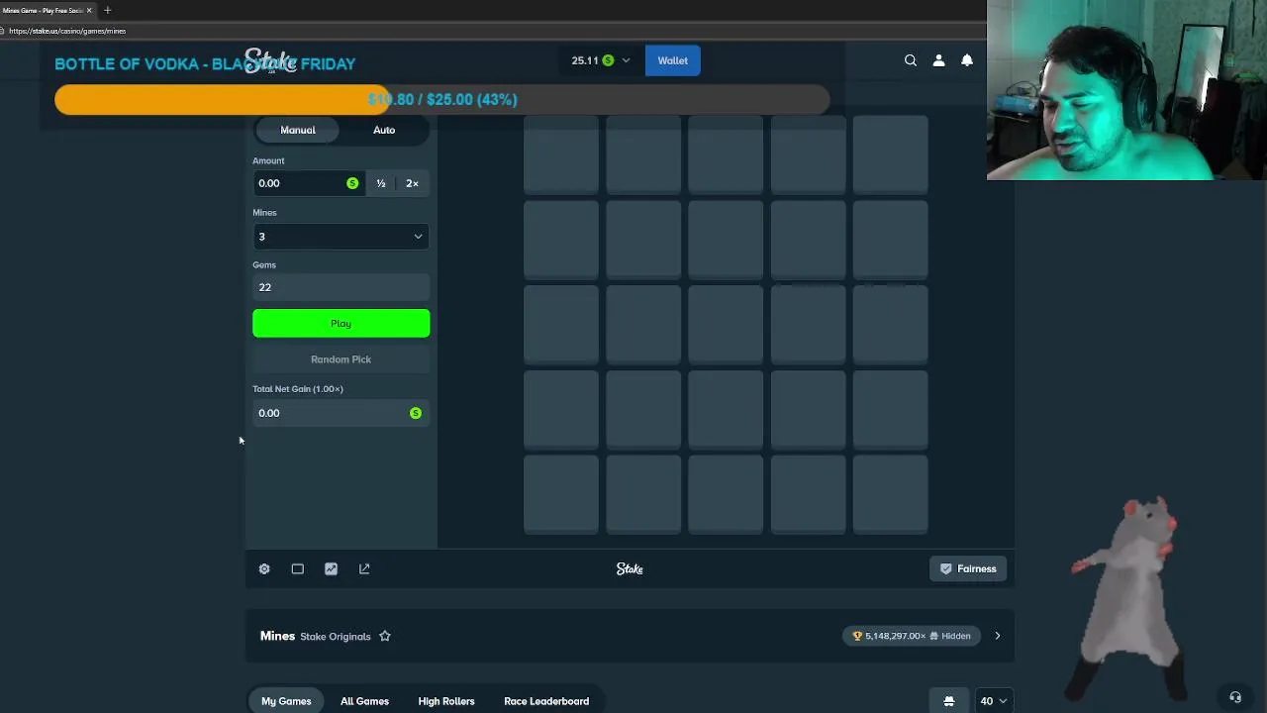Open Stake Originals link
The image size is (1267, 713).
tap(335, 637)
